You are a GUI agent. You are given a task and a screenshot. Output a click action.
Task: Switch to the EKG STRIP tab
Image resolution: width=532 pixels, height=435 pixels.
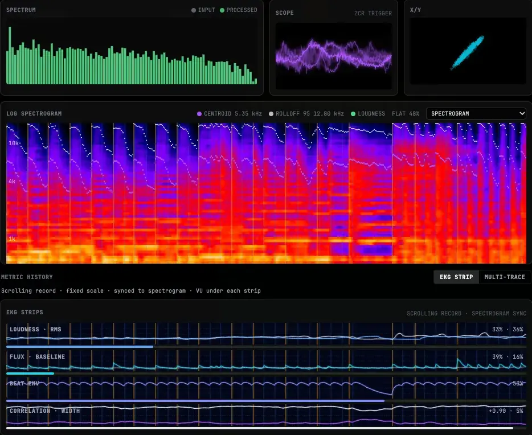pos(456,277)
